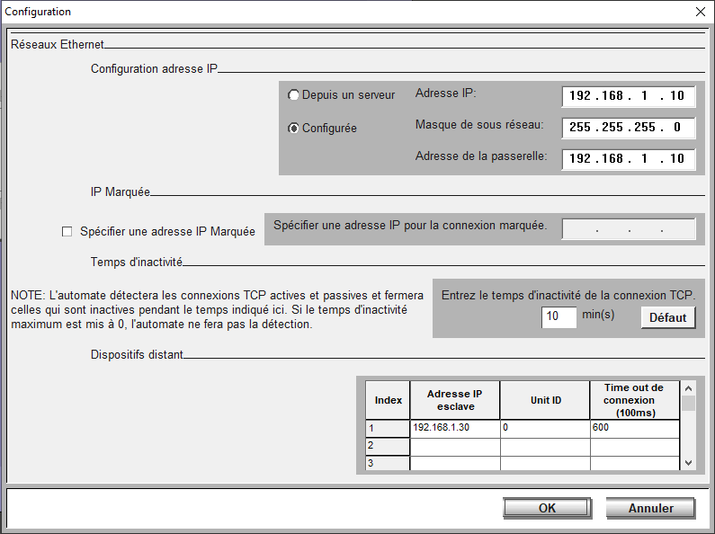Image resolution: width=715 pixels, height=534 pixels.
Task: Select the 'Depuis un serveur' radio option
Action: point(294,95)
